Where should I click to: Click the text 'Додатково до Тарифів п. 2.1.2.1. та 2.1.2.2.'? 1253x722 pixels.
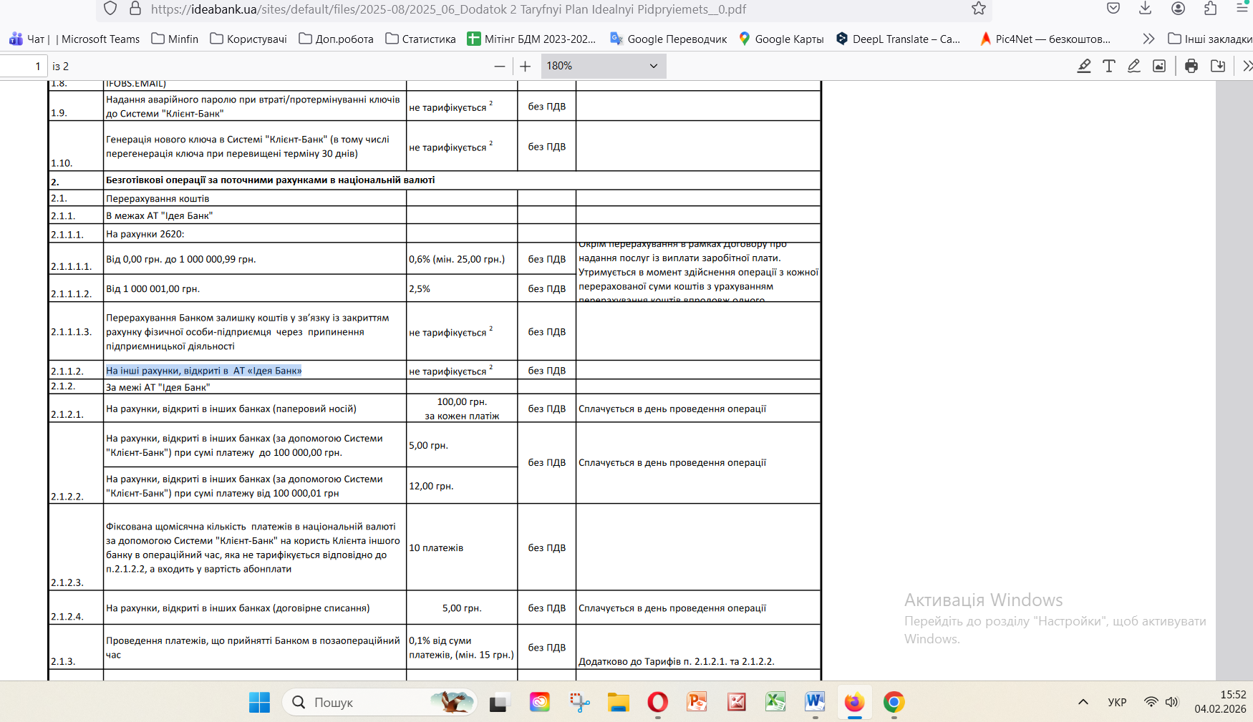(x=677, y=661)
